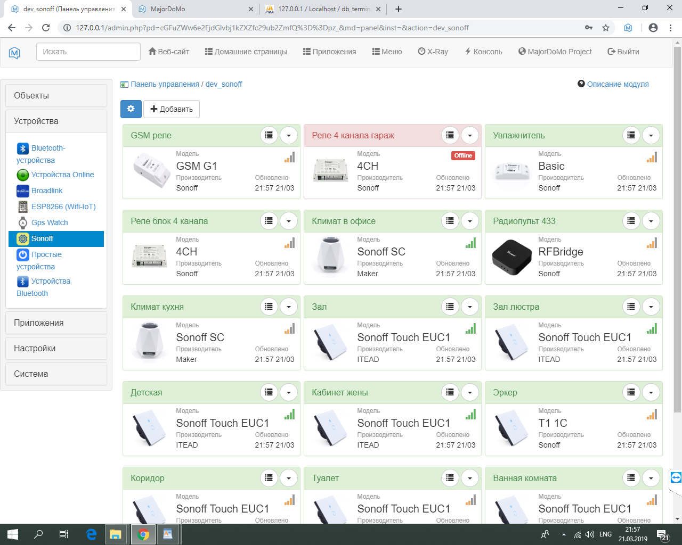Bookmark this page with the star icon
The image size is (682, 545).
[606, 28]
